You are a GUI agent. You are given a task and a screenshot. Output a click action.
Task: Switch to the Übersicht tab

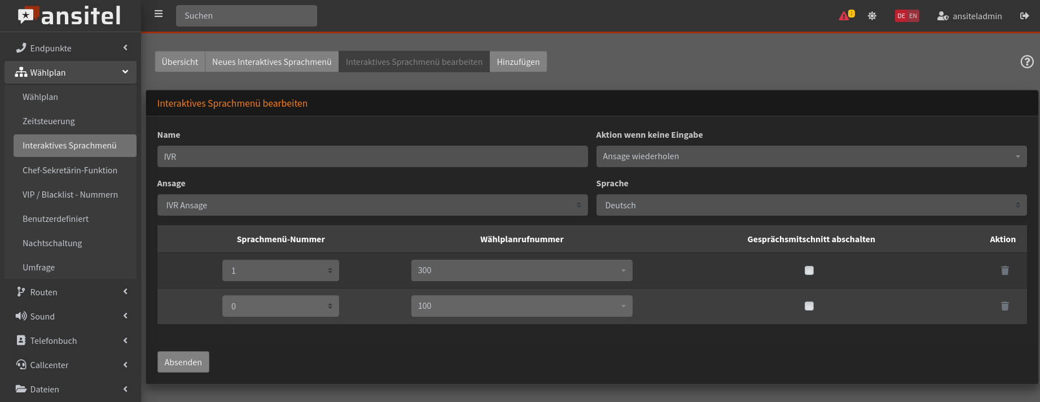click(179, 62)
